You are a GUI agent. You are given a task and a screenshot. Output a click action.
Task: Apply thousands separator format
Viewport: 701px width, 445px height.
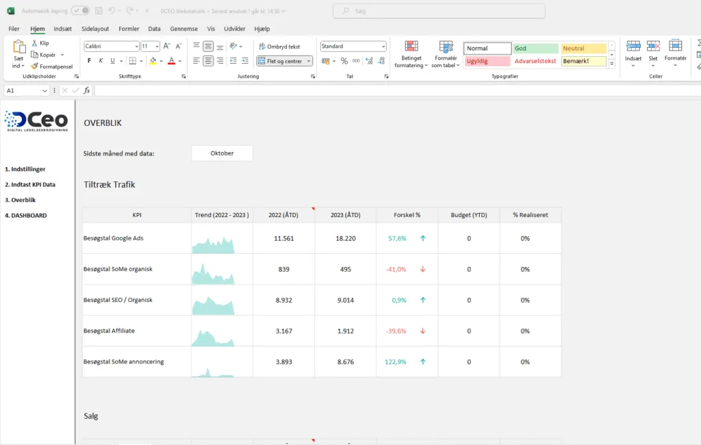356,61
